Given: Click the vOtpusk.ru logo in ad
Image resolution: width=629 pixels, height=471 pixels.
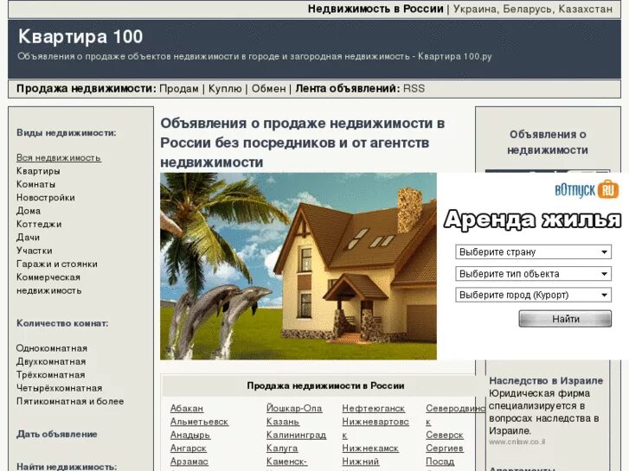Looking at the screenshot, I should [587, 189].
